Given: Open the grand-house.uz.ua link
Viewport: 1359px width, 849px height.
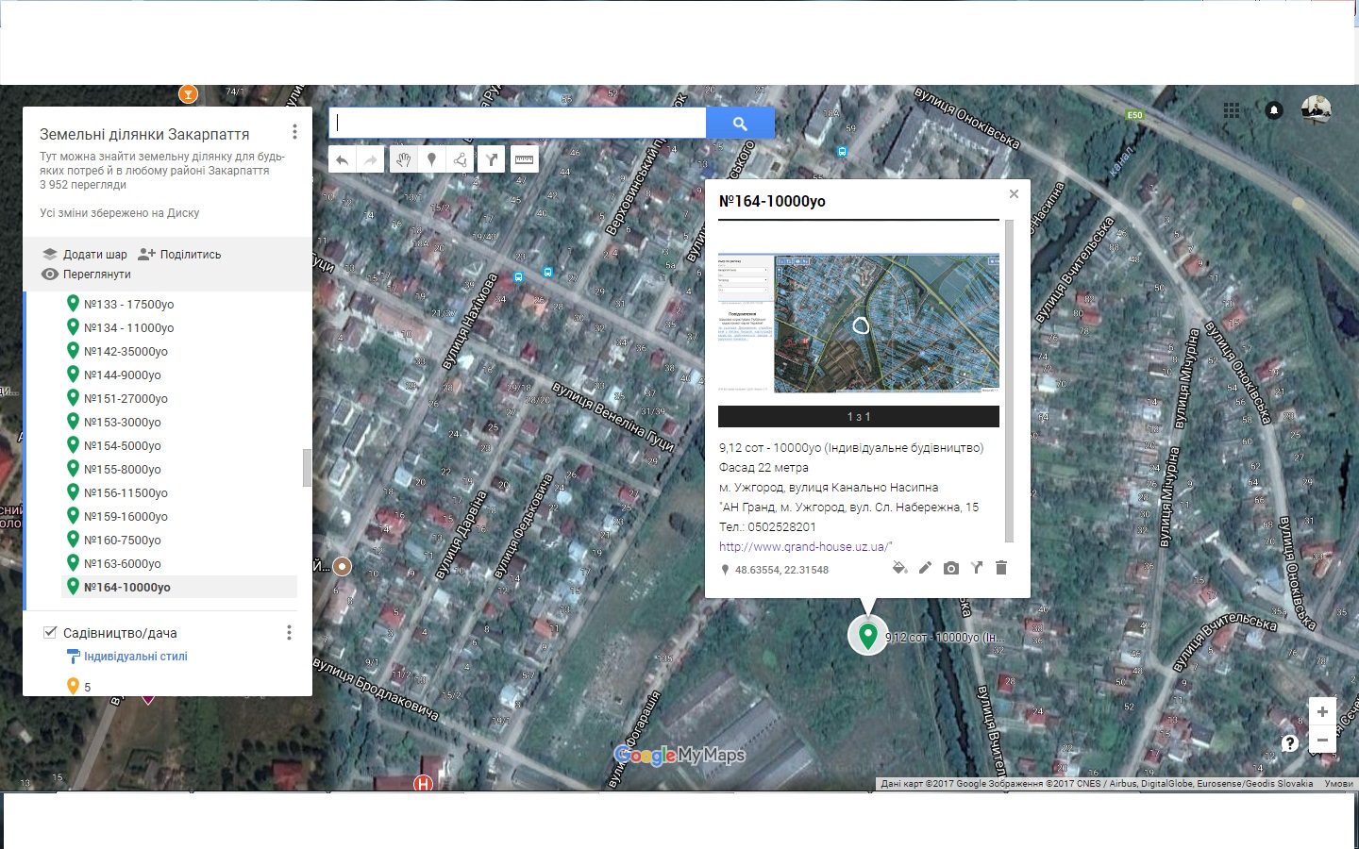Looking at the screenshot, I should (805, 546).
